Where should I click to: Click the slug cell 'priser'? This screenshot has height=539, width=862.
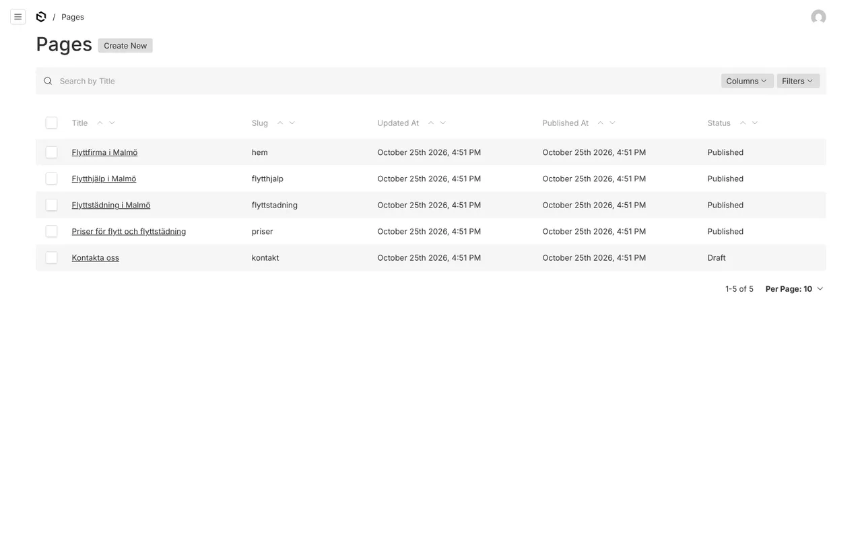click(x=263, y=231)
